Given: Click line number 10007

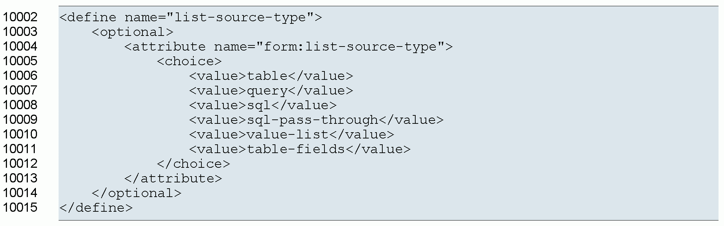Looking at the screenshot, I should [20, 90].
